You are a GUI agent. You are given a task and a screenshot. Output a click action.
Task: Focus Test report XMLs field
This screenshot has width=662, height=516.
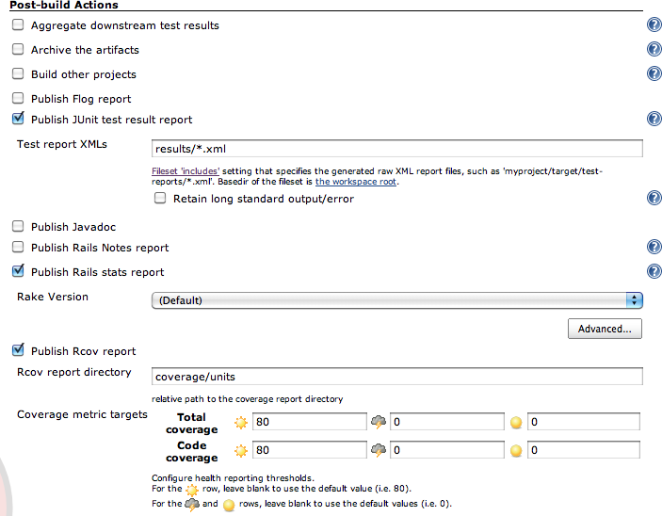396,149
